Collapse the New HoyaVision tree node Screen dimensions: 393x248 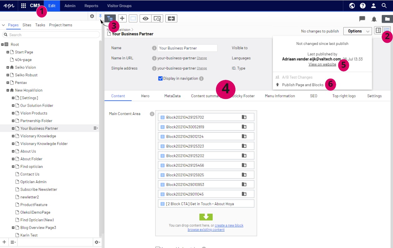(x=8, y=90)
